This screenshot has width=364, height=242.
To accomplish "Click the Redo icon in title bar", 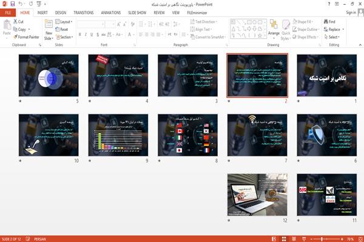I will coord(31,4).
